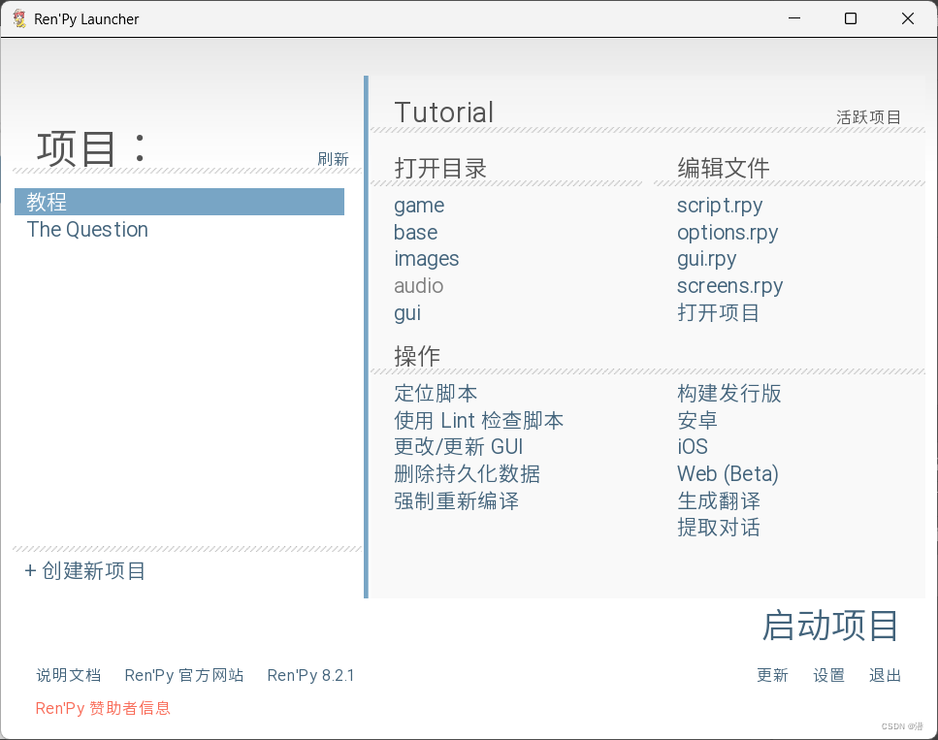Click 更新 to update Ren'Py

coord(772,675)
